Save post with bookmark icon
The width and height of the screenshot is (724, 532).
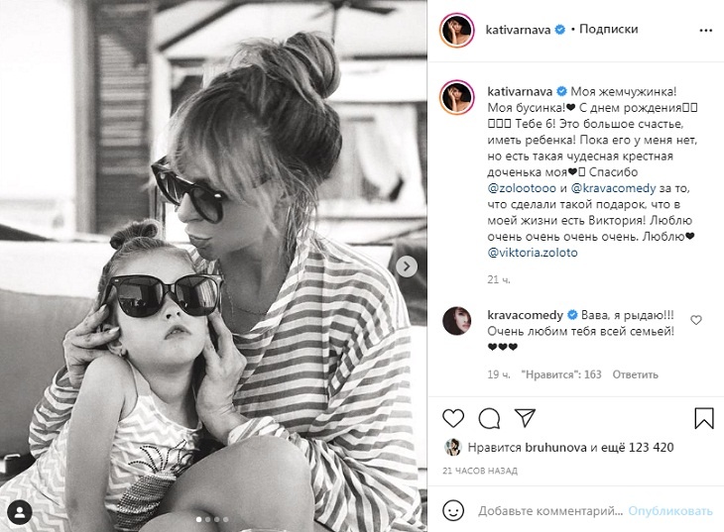[704, 417]
